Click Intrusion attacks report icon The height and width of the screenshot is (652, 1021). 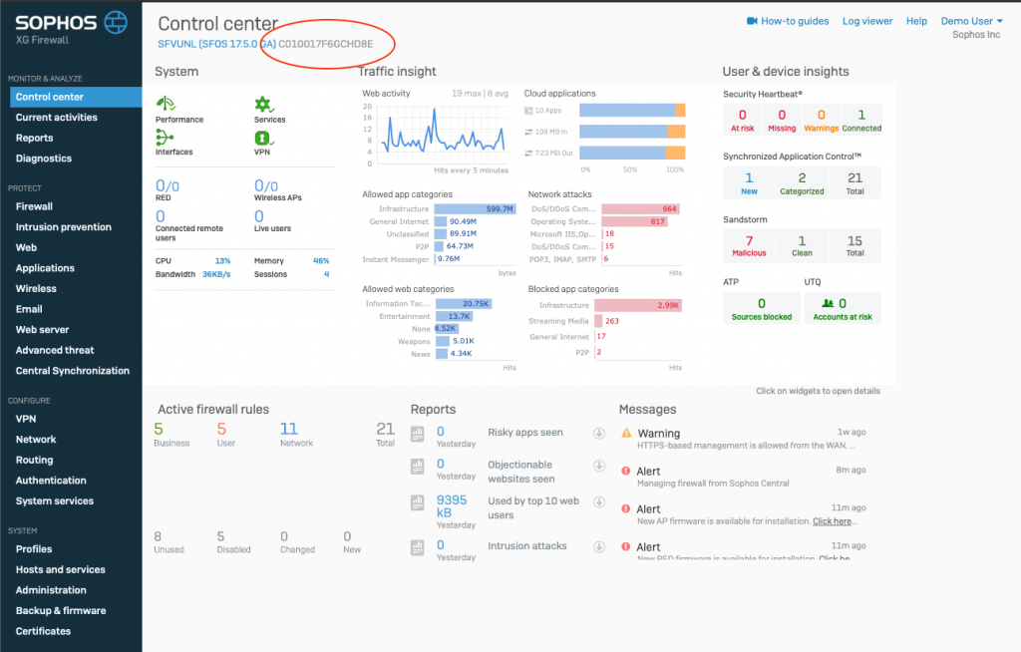[418, 547]
